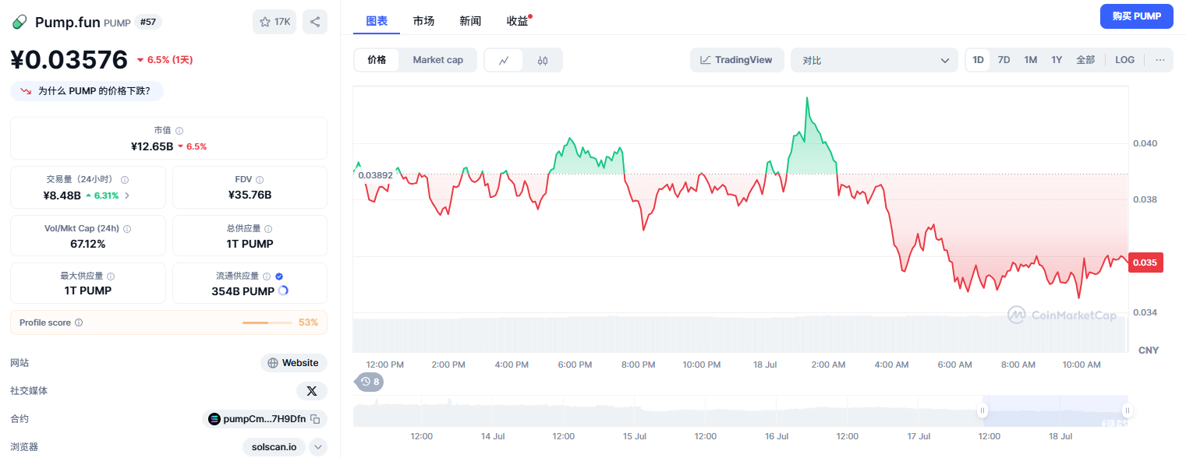1186x458 pixels.
Task: Select the 7D time range
Action: click(1004, 60)
